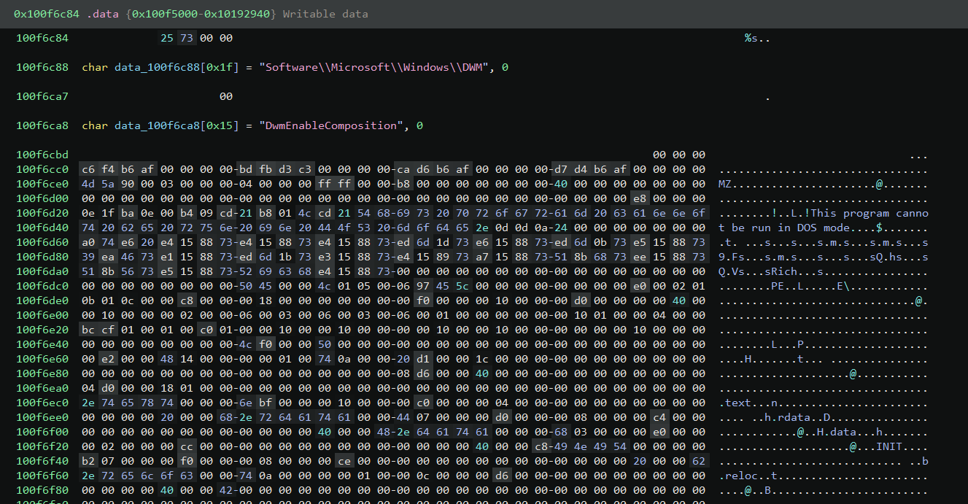Select address 100f6ec0
Screen dimensions: 968x504
point(42,403)
